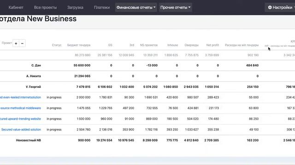
Task: Click the Статус column header
Action: (57, 45)
